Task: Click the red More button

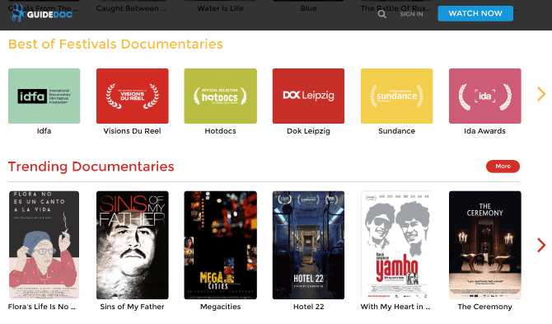Action: pyautogui.click(x=503, y=167)
